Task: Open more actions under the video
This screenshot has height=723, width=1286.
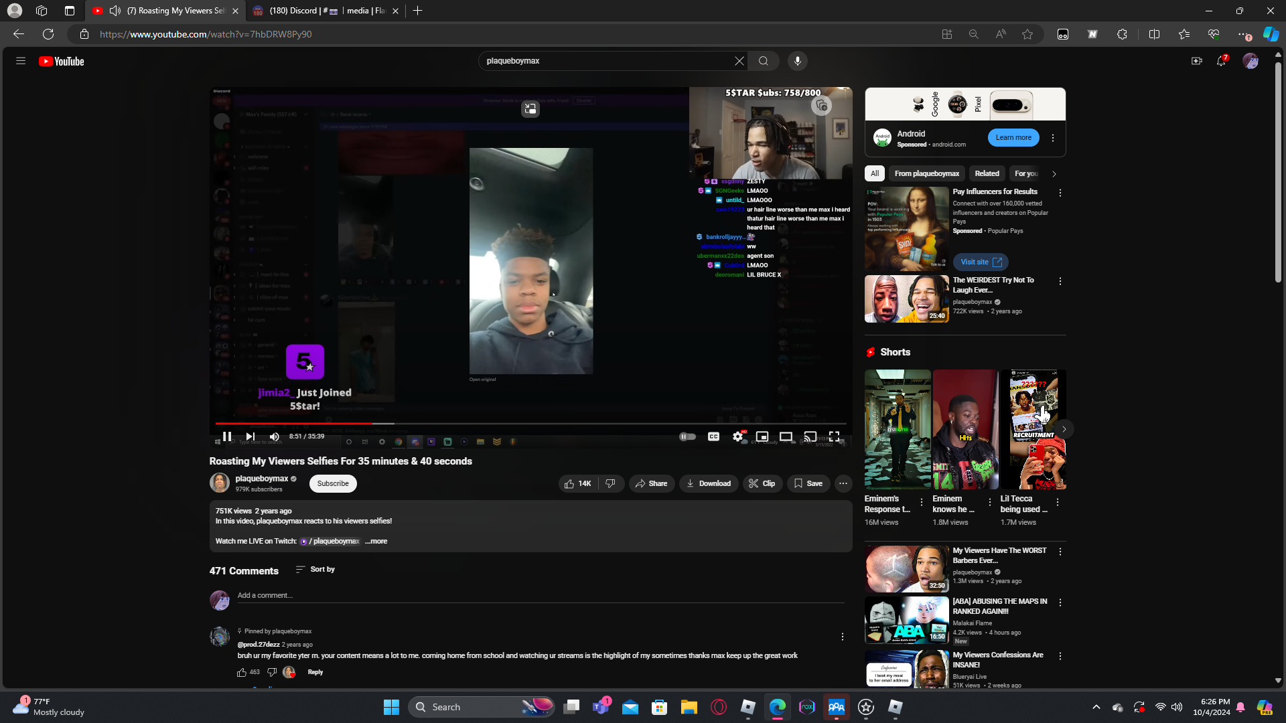Action: (843, 483)
